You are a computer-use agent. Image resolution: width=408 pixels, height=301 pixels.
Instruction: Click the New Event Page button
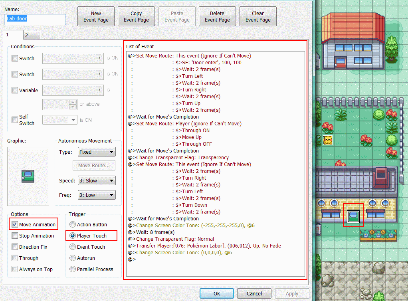pos(96,16)
